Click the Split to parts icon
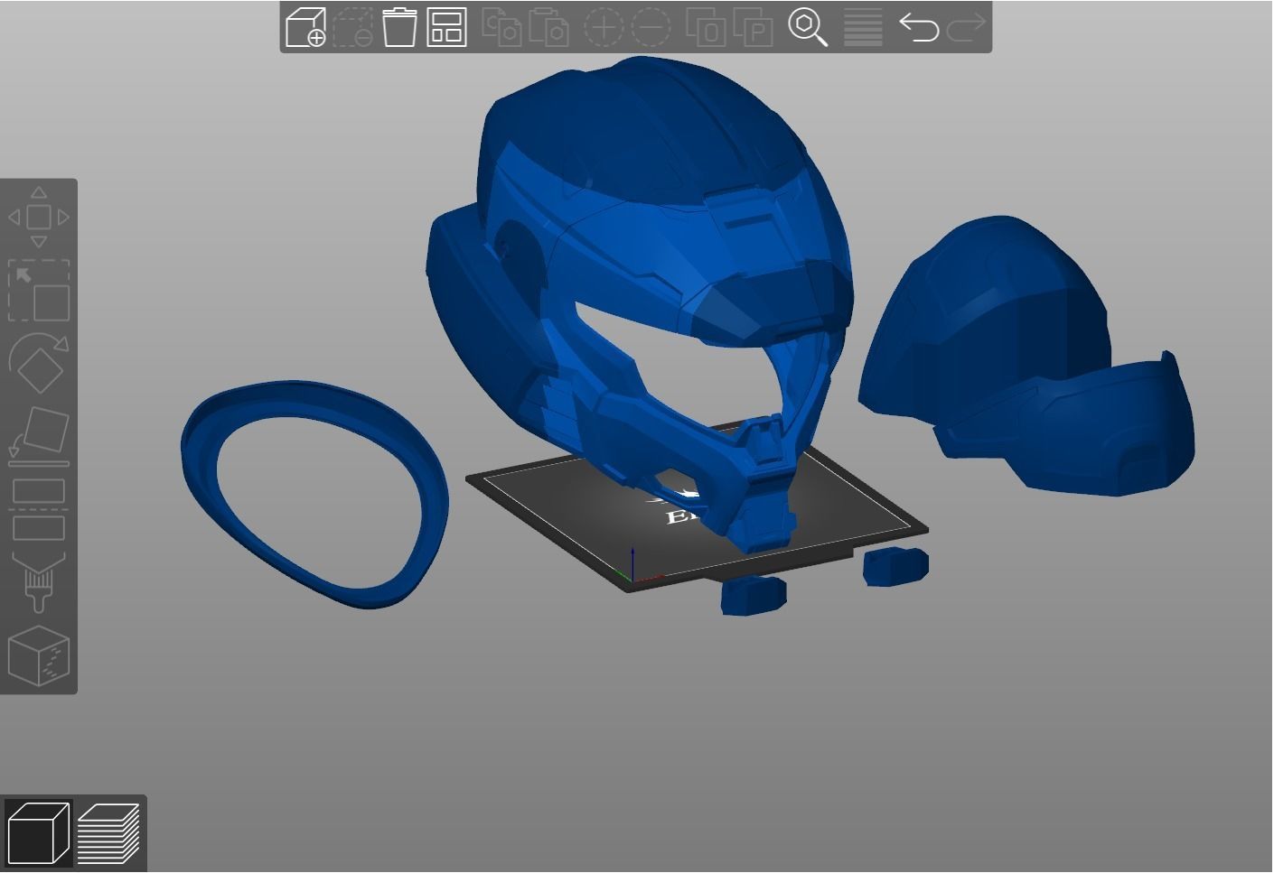This screenshot has height=873, width=1274. (x=753, y=27)
